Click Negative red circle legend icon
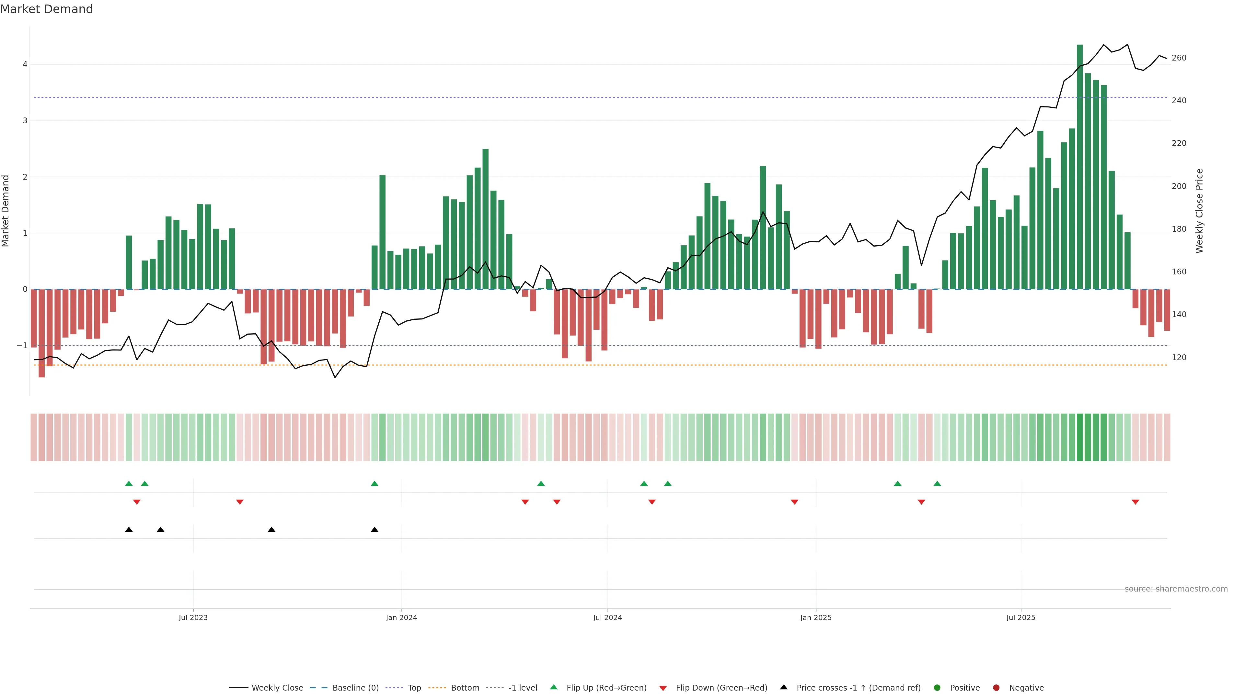 click(x=996, y=688)
